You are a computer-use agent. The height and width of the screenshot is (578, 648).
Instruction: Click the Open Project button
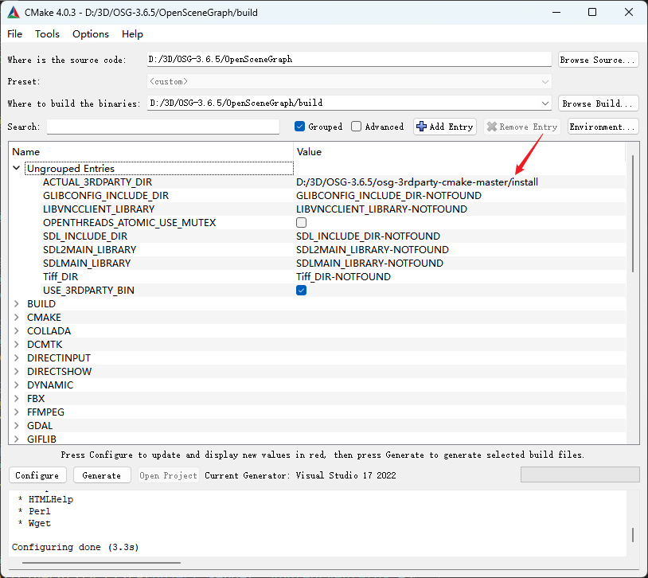tap(168, 475)
